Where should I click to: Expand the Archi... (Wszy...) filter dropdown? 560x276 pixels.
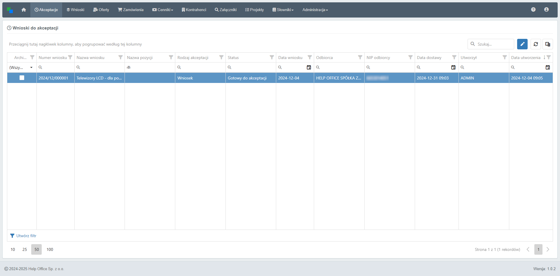point(31,67)
